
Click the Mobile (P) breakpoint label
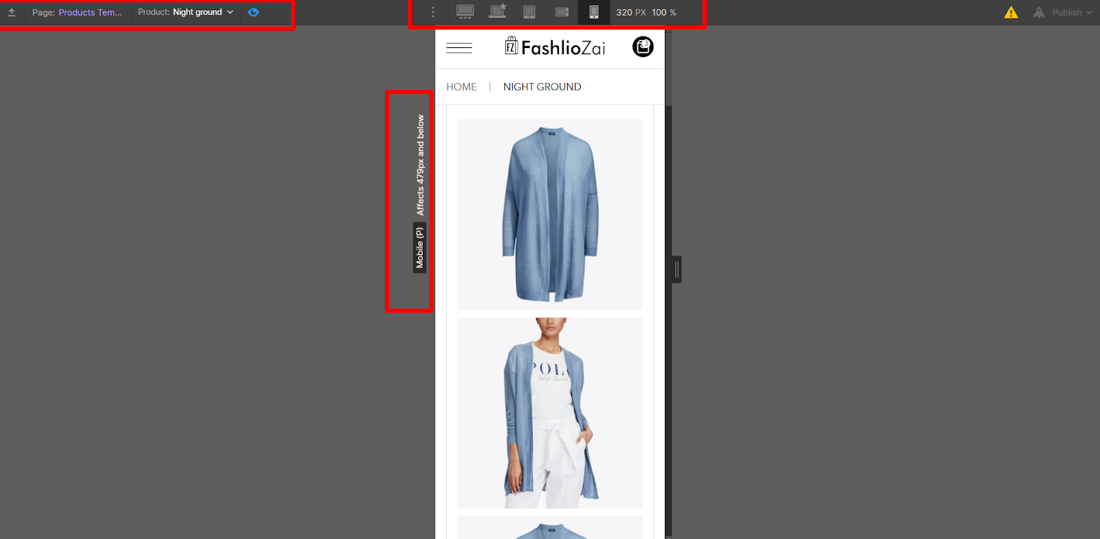tap(419, 247)
